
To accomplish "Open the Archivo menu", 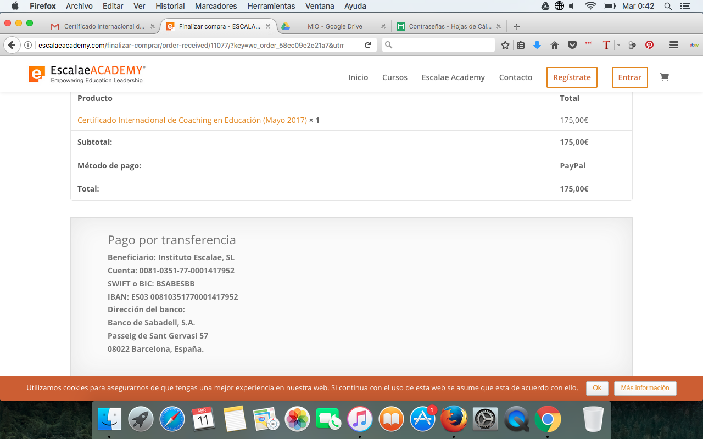I will 79,6.
